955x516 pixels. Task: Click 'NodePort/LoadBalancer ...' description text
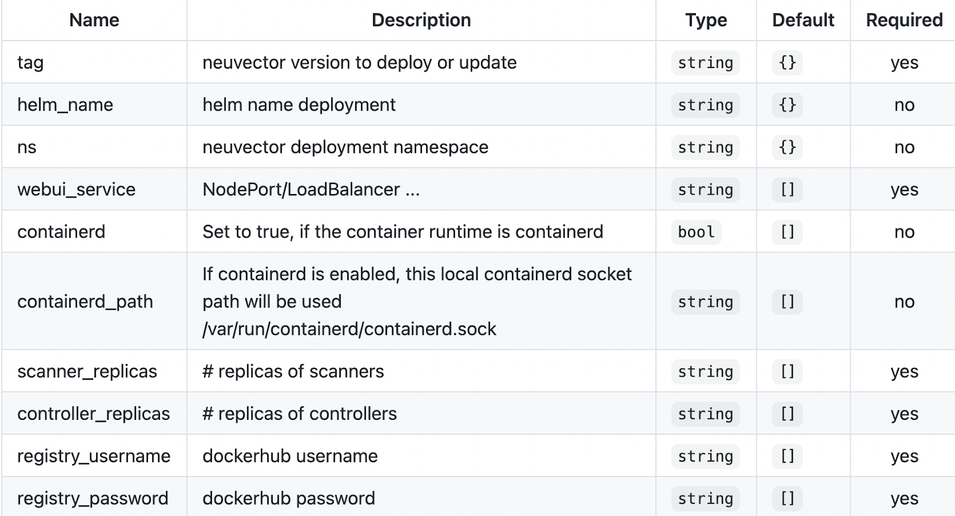[x=311, y=190]
